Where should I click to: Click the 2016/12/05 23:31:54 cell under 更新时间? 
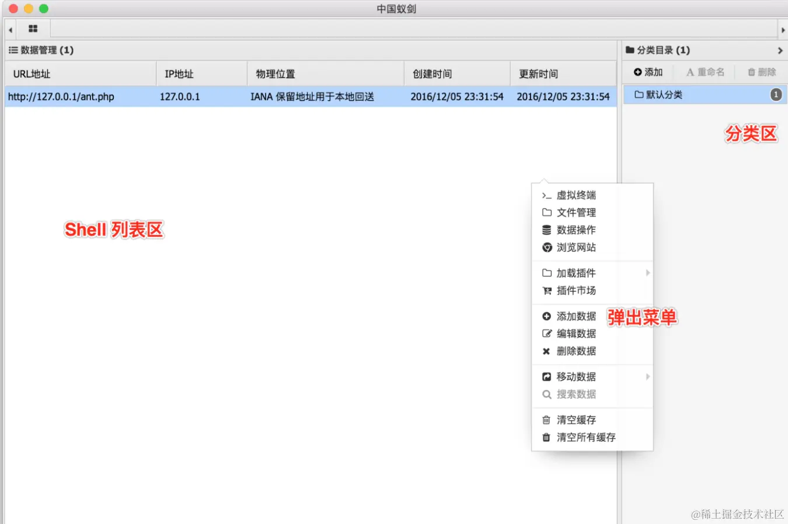click(563, 97)
